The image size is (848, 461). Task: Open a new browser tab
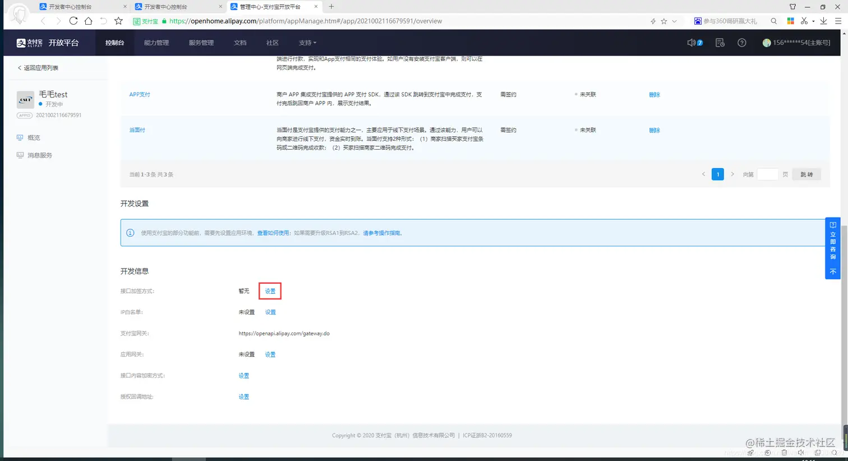[x=331, y=7]
